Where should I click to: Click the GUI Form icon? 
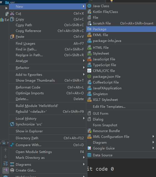[89, 113]
